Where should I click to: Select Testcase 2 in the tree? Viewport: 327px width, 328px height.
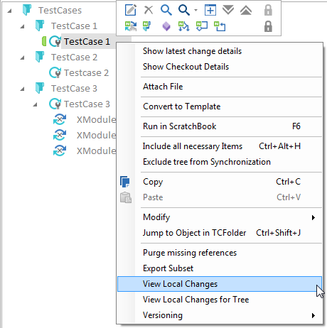tap(86, 73)
